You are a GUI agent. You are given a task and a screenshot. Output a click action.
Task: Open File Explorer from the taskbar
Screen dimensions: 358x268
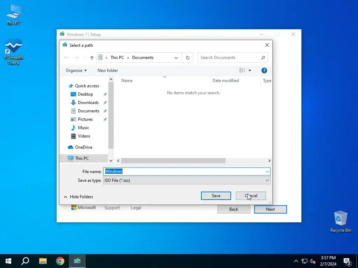[x=43, y=261]
